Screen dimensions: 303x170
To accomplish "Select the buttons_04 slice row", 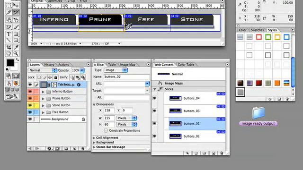I will pos(195,98).
